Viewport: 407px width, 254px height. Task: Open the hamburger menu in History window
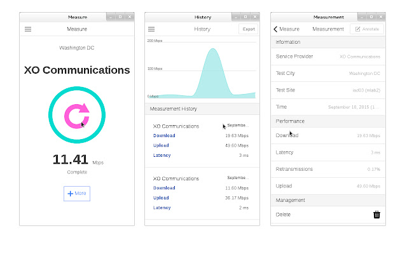[151, 29]
